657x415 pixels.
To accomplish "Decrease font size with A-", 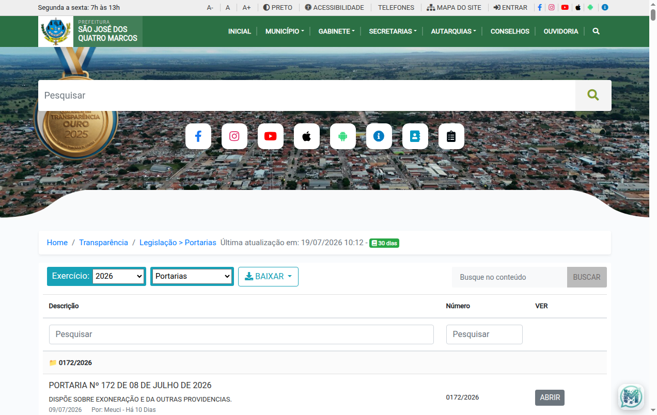I will (x=210, y=8).
